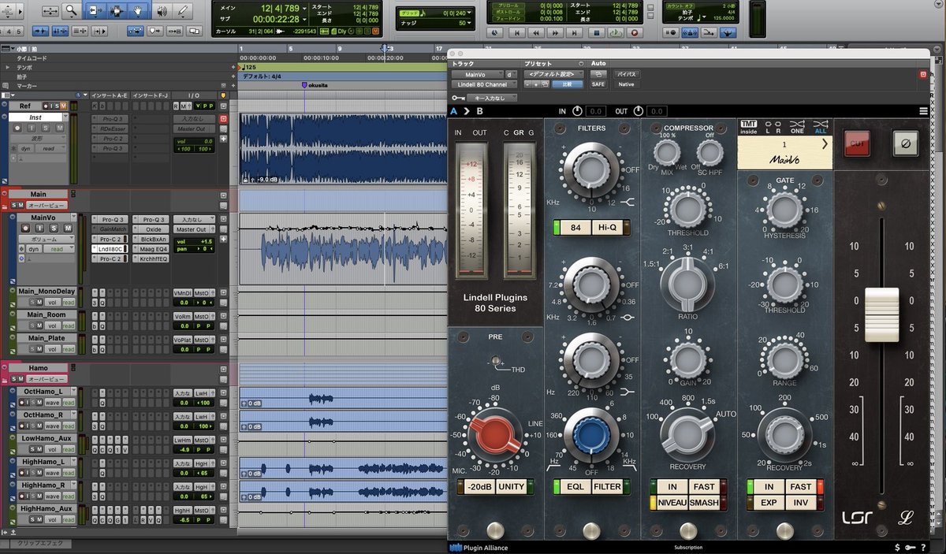This screenshot has width=946, height=554.
Task: Toggle the FILTER switch
Action: point(607,486)
